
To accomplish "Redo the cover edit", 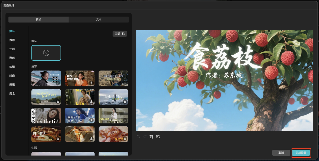I will click(145, 137).
